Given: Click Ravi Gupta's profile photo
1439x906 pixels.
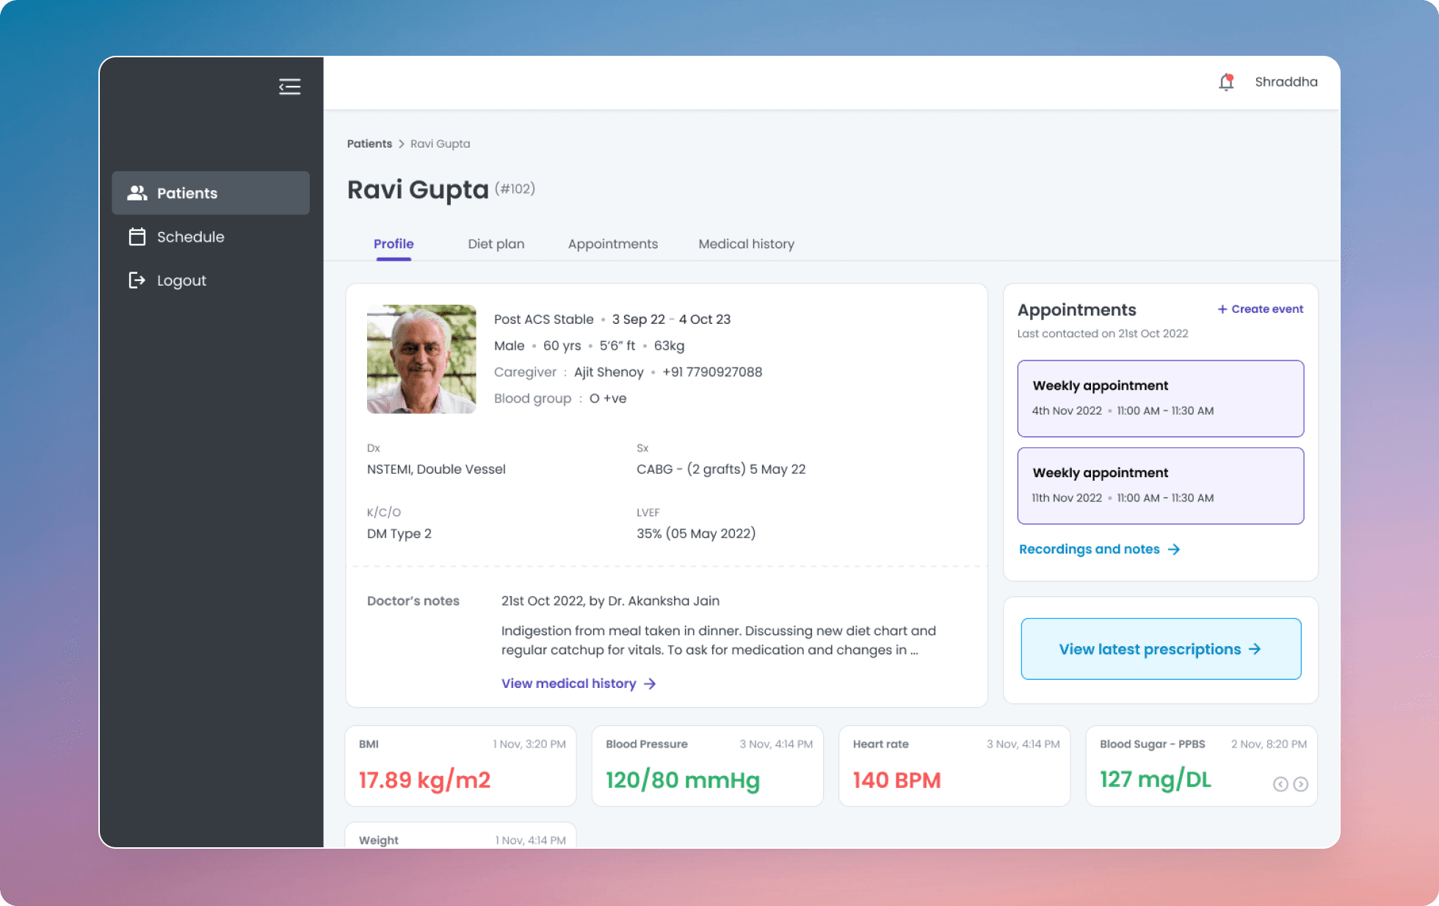Looking at the screenshot, I should [x=421, y=359].
